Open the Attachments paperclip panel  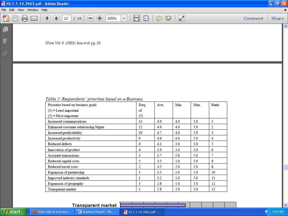(5, 53)
